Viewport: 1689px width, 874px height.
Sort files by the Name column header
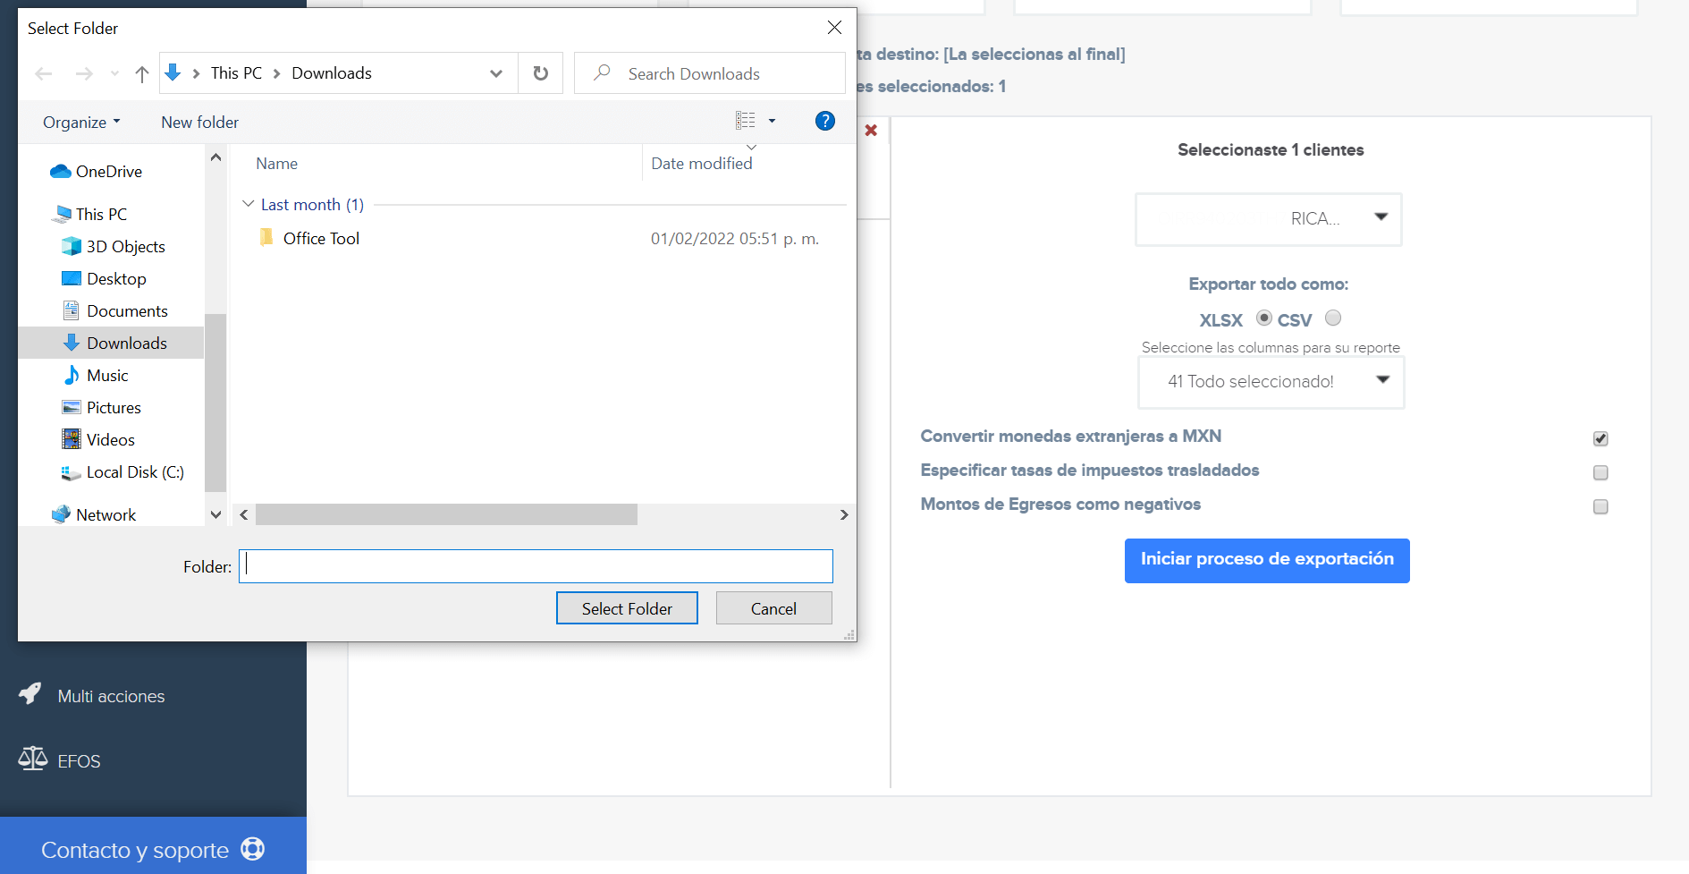[276, 164]
